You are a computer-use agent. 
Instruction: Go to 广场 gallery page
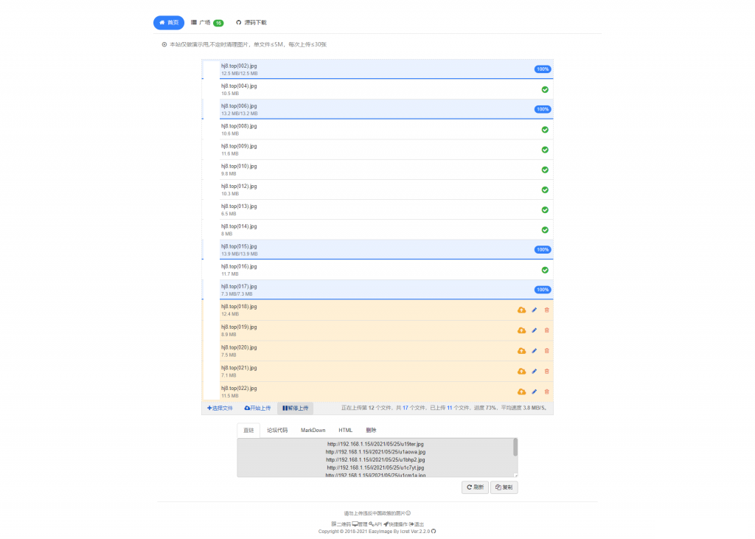206,23
